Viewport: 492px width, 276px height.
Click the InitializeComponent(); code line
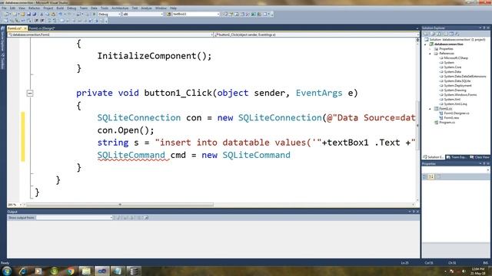click(x=155, y=56)
